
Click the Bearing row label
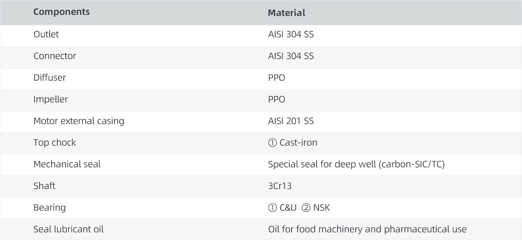point(50,208)
